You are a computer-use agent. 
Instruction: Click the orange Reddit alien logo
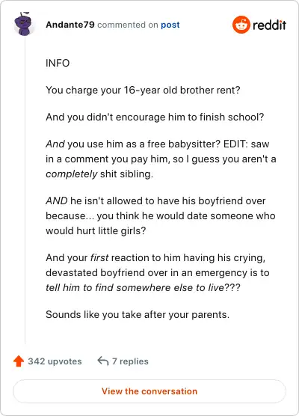(241, 25)
